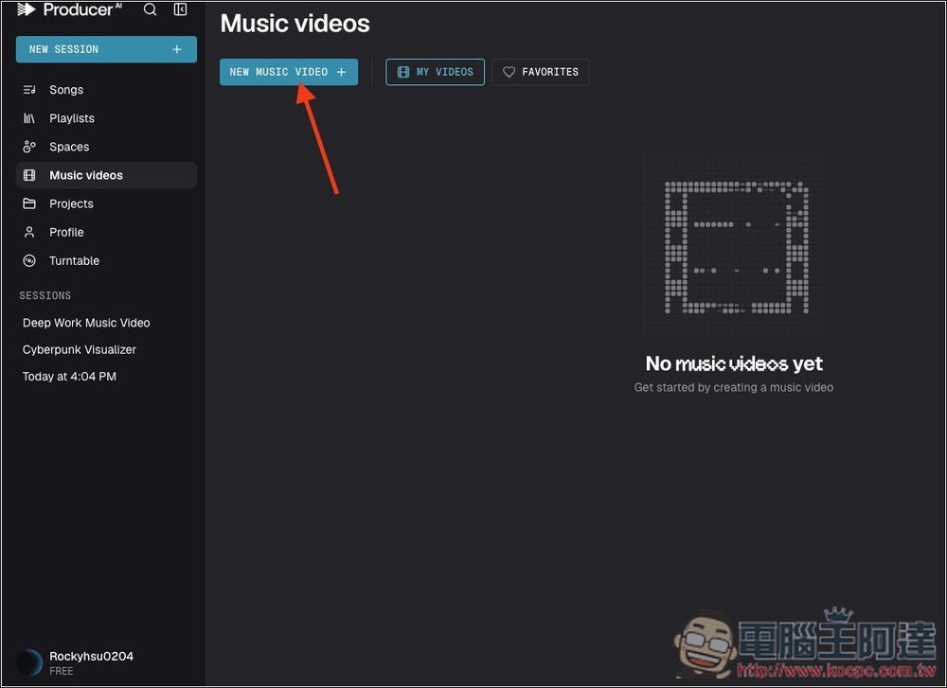The image size is (947, 688).
Task: Start a new session
Action: point(106,49)
